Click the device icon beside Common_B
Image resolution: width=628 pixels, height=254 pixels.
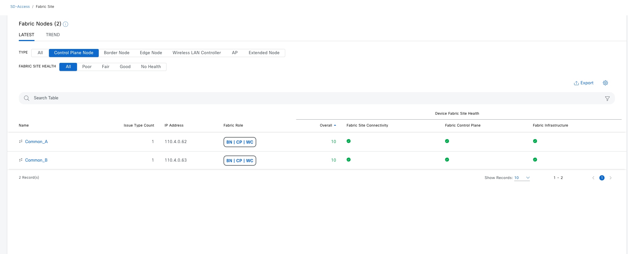21,160
